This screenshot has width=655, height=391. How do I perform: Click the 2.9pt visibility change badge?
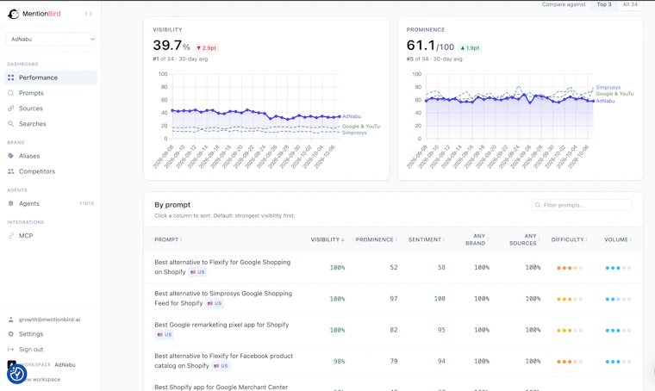pyautogui.click(x=206, y=48)
